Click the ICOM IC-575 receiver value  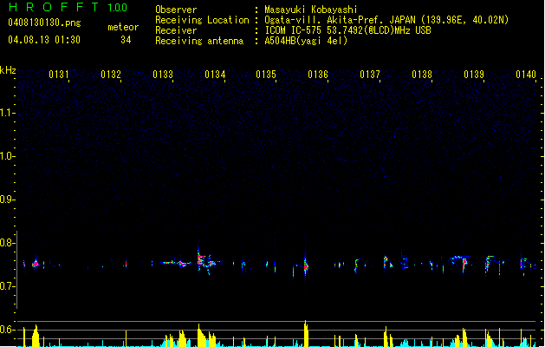pos(348,30)
